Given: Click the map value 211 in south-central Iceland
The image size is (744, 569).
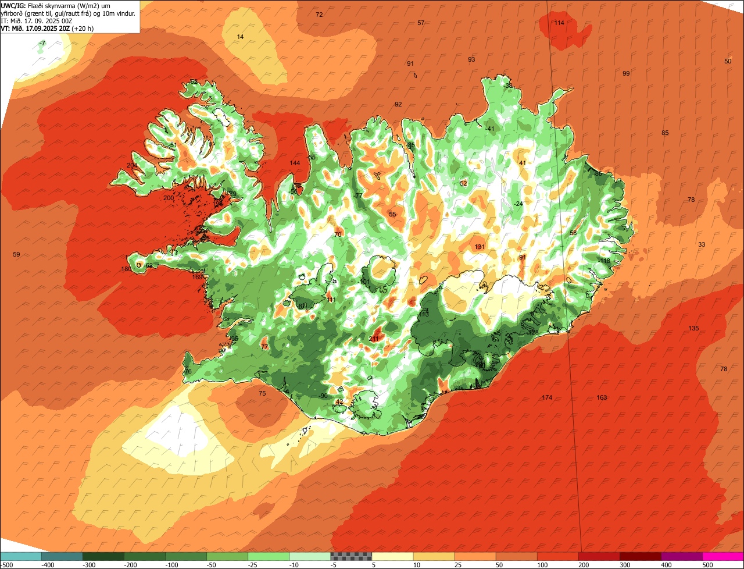Looking at the screenshot, I should tap(374, 339).
